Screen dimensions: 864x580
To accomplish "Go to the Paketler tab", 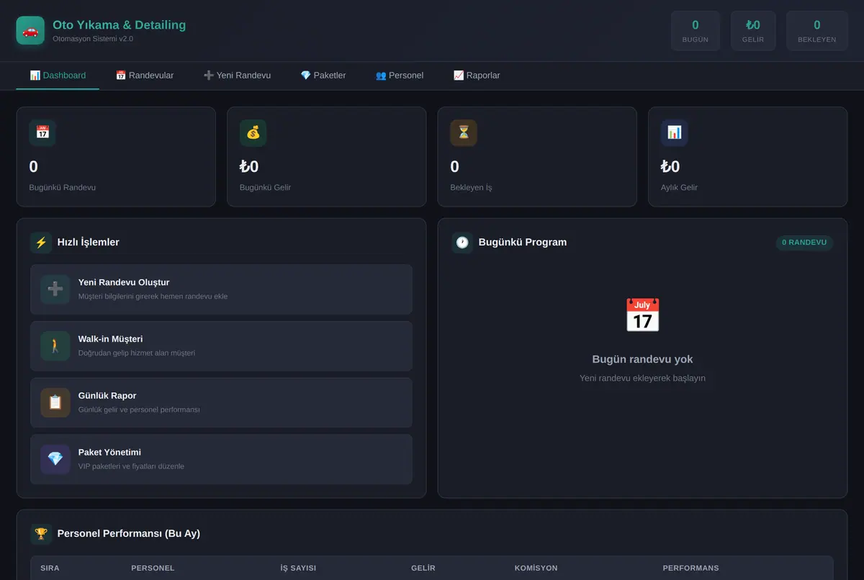I will point(323,76).
